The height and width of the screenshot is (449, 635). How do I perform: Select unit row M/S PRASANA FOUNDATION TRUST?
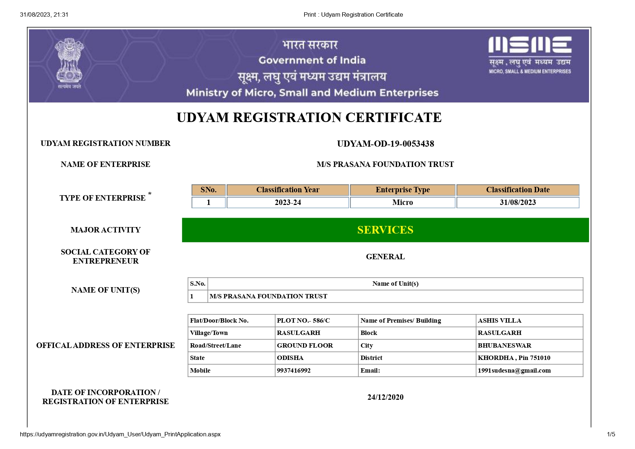[385, 296]
